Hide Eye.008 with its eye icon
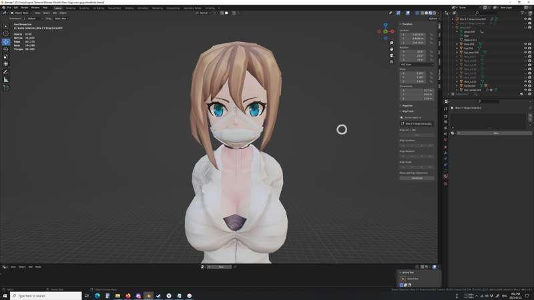Image resolution: width=534 pixels, height=300 pixels. click(525, 48)
